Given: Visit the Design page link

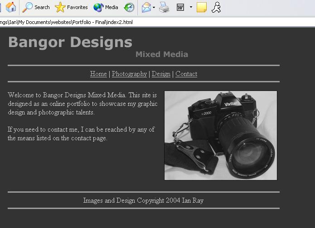Looking at the screenshot, I should (x=161, y=74).
